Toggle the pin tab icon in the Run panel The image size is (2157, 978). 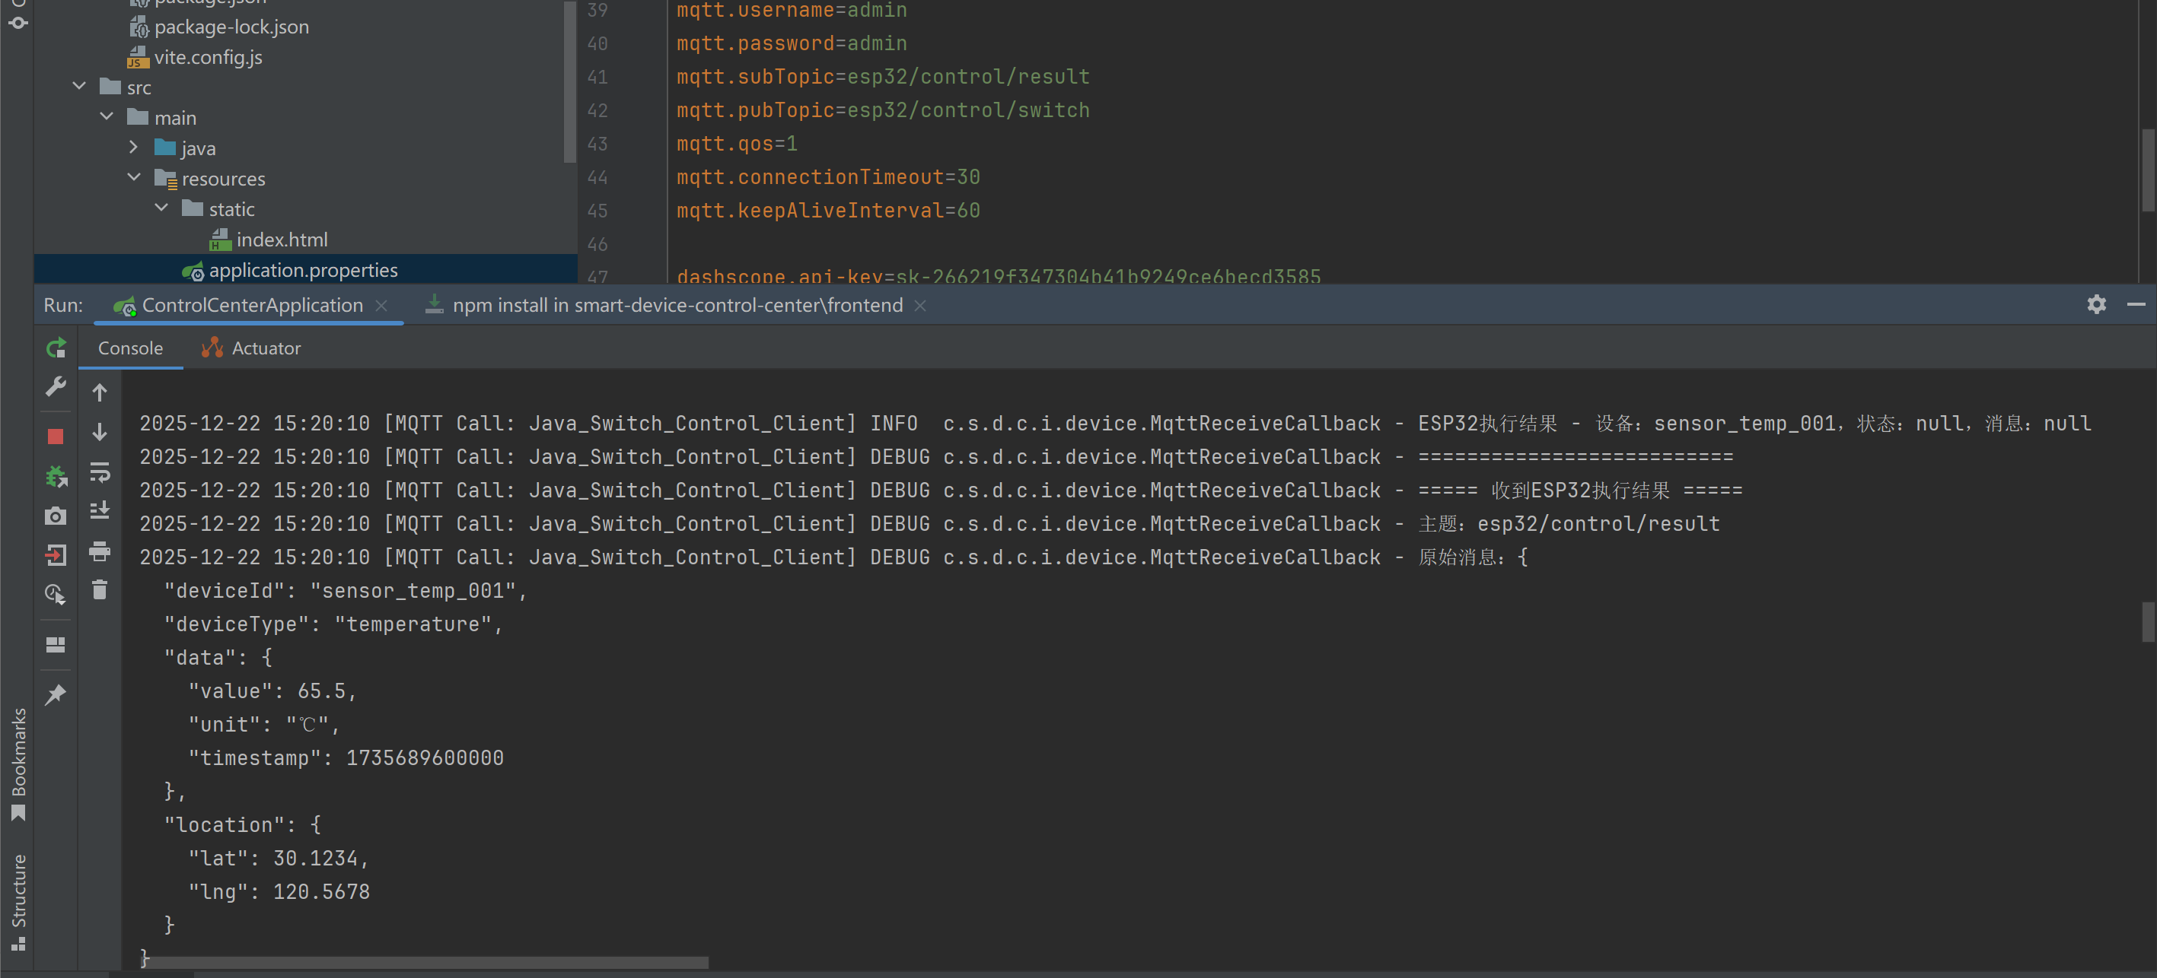pos(56,694)
